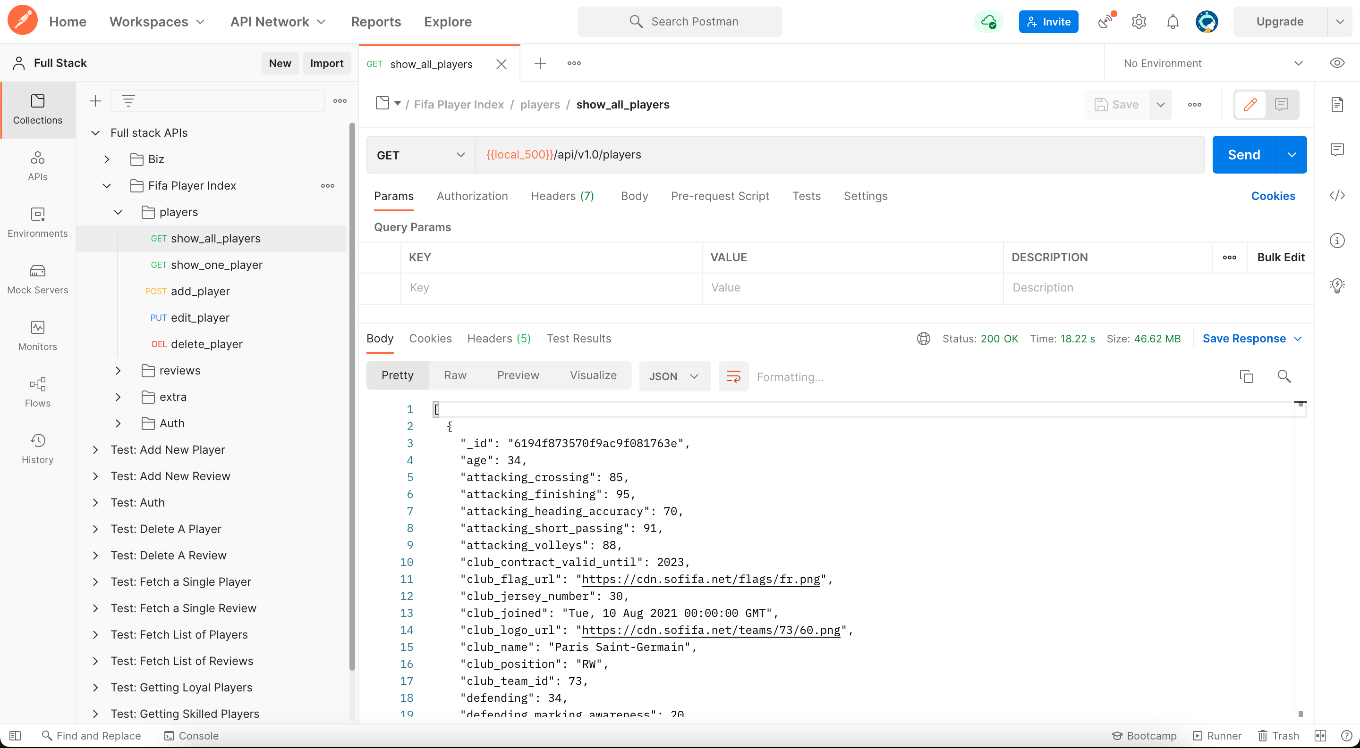The image size is (1360, 748).
Task: Click the collections filter icon
Action: (x=128, y=100)
